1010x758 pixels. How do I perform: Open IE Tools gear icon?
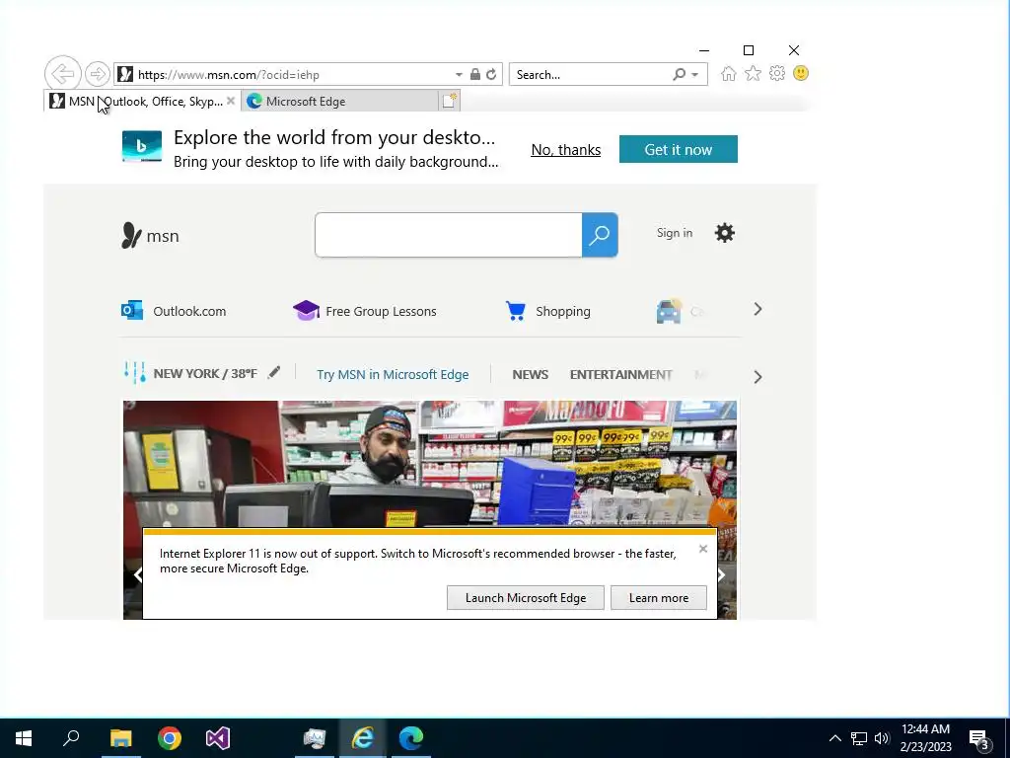(777, 73)
